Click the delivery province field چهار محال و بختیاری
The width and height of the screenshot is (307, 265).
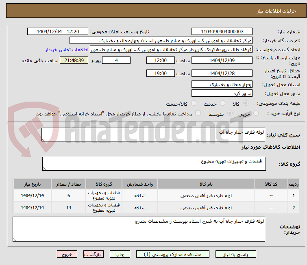point(222,85)
